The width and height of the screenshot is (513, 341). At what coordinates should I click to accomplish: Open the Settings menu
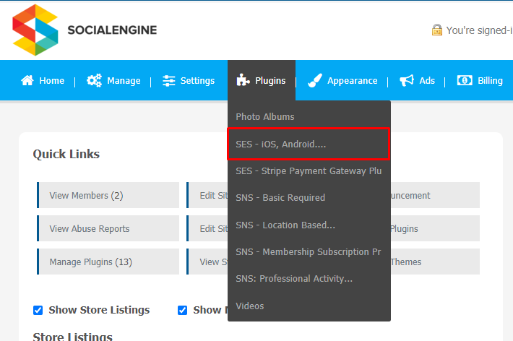point(189,80)
